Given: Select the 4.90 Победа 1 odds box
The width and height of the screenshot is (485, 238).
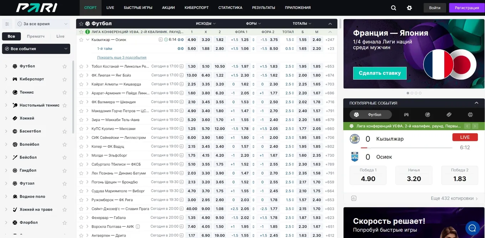Looking at the screenshot, I should [x=368, y=175].
